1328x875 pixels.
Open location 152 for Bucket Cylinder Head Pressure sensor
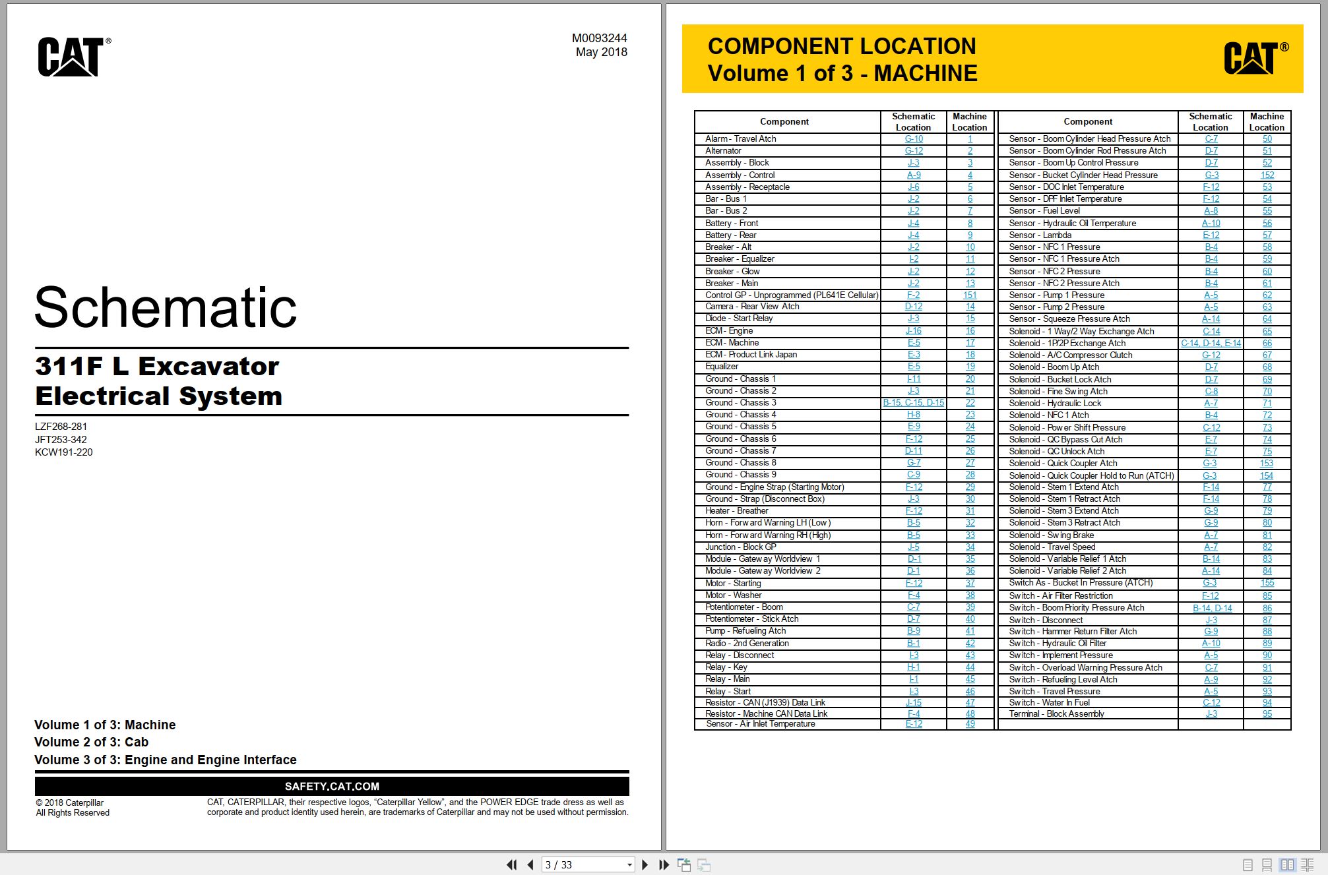1267,175
